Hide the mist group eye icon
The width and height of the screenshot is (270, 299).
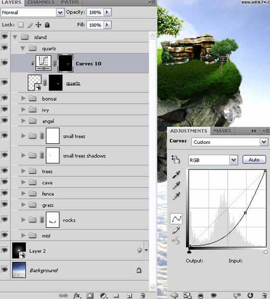pos(5,235)
